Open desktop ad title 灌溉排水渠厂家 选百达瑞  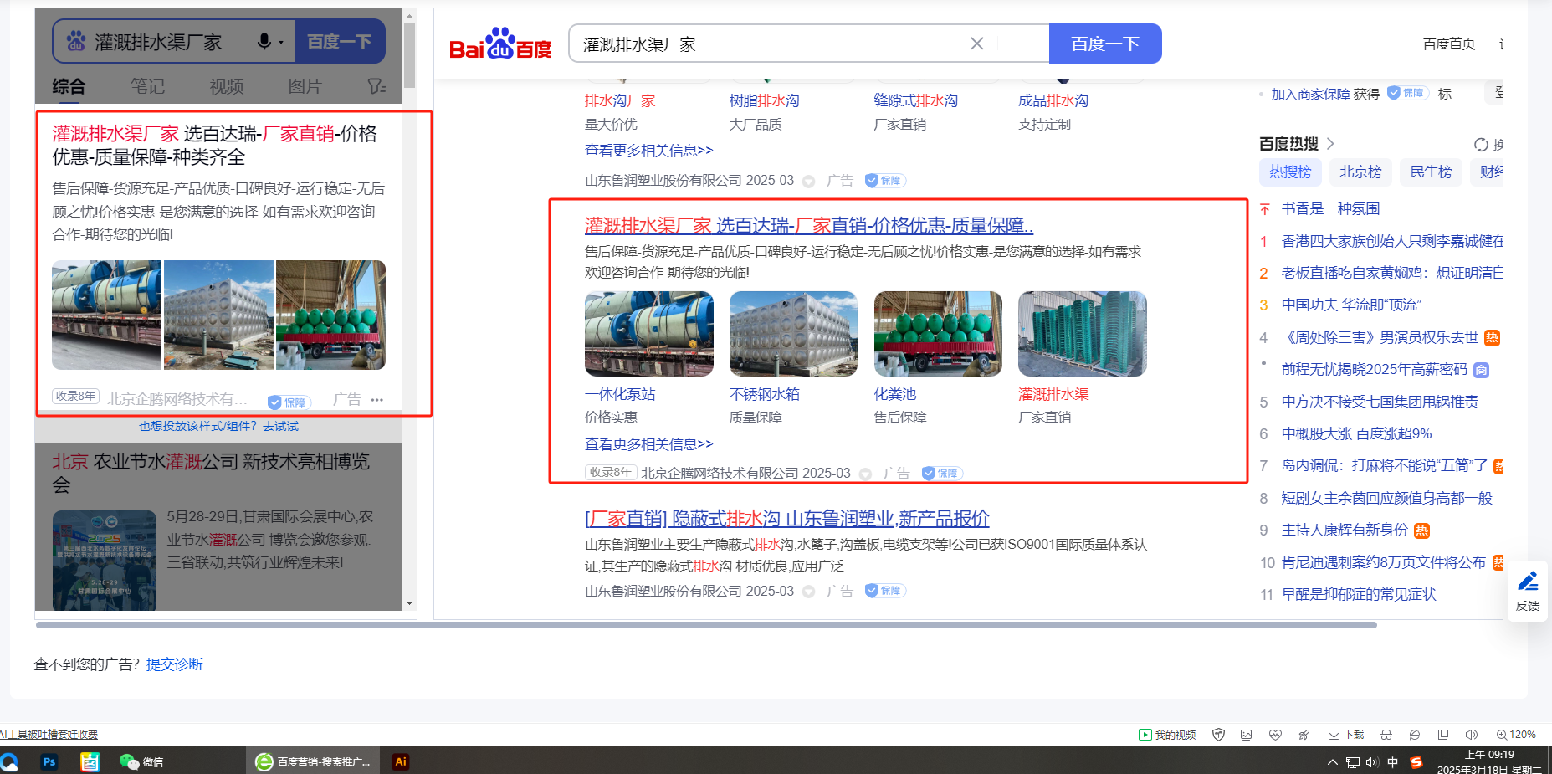[808, 226]
